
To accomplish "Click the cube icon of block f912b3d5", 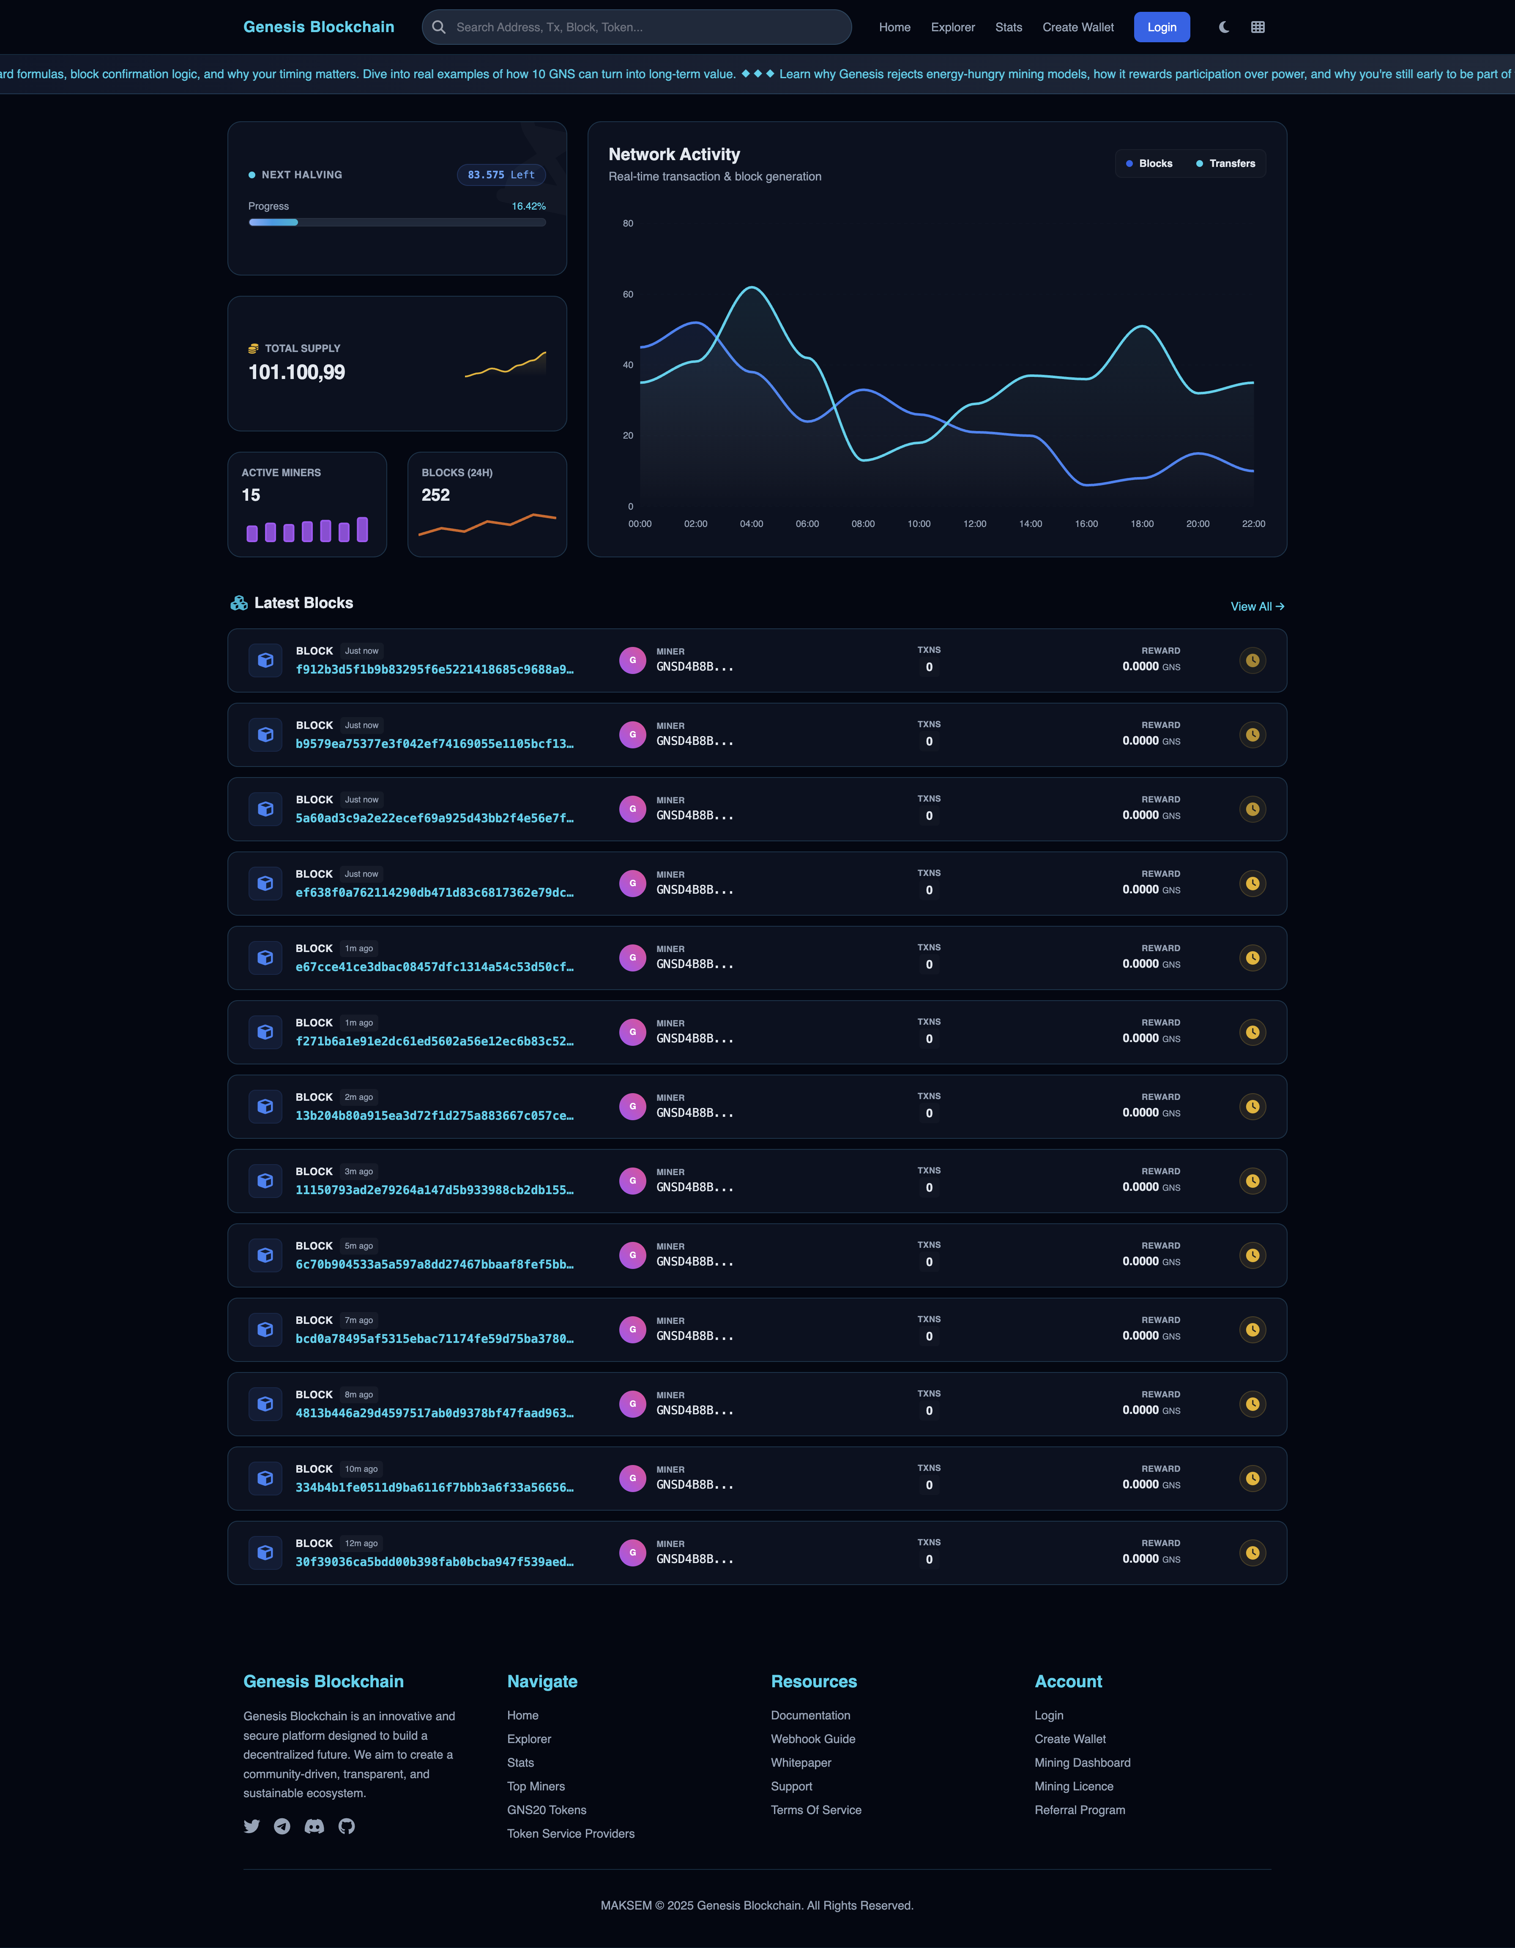I will coord(265,660).
